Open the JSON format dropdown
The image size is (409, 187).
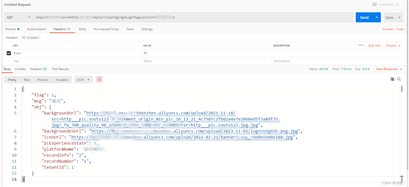[83, 80]
